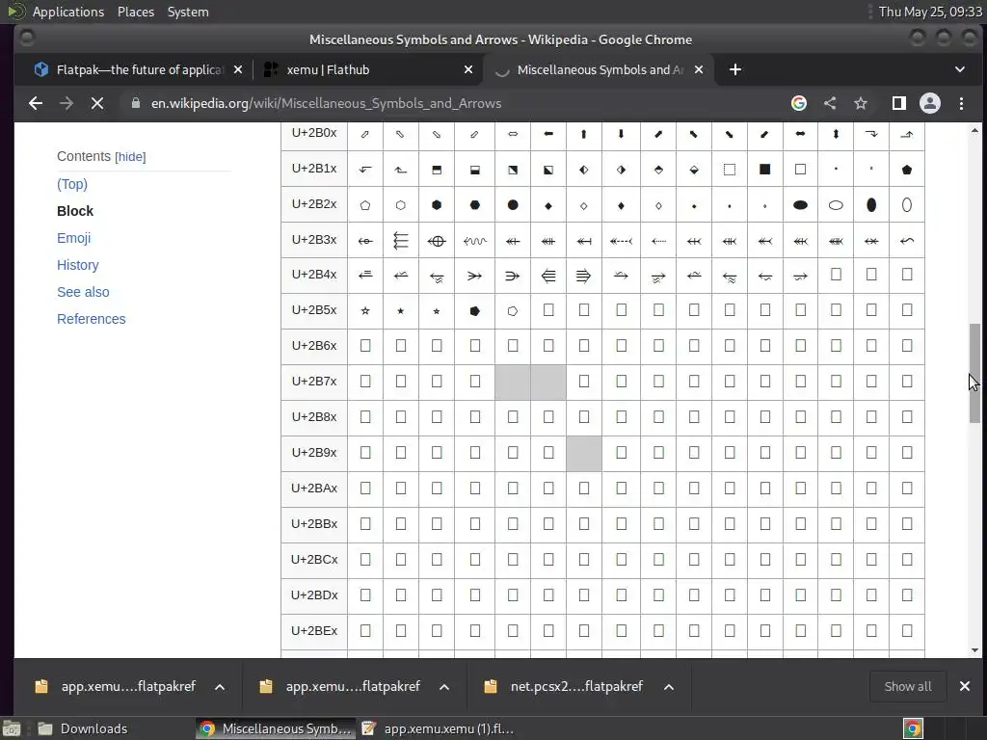Image resolution: width=987 pixels, height=740 pixels.
Task: Click the forward navigation arrow
Action: coord(67,103)
